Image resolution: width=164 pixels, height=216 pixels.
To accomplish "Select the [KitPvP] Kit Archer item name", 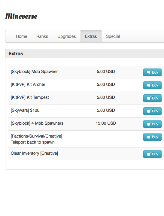I will 28,84.
